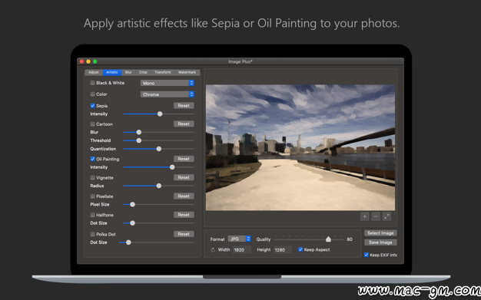Viewport: 481px width, 300px height.
Task: Click the Quantization slider handle
Action: pos(159,149)
